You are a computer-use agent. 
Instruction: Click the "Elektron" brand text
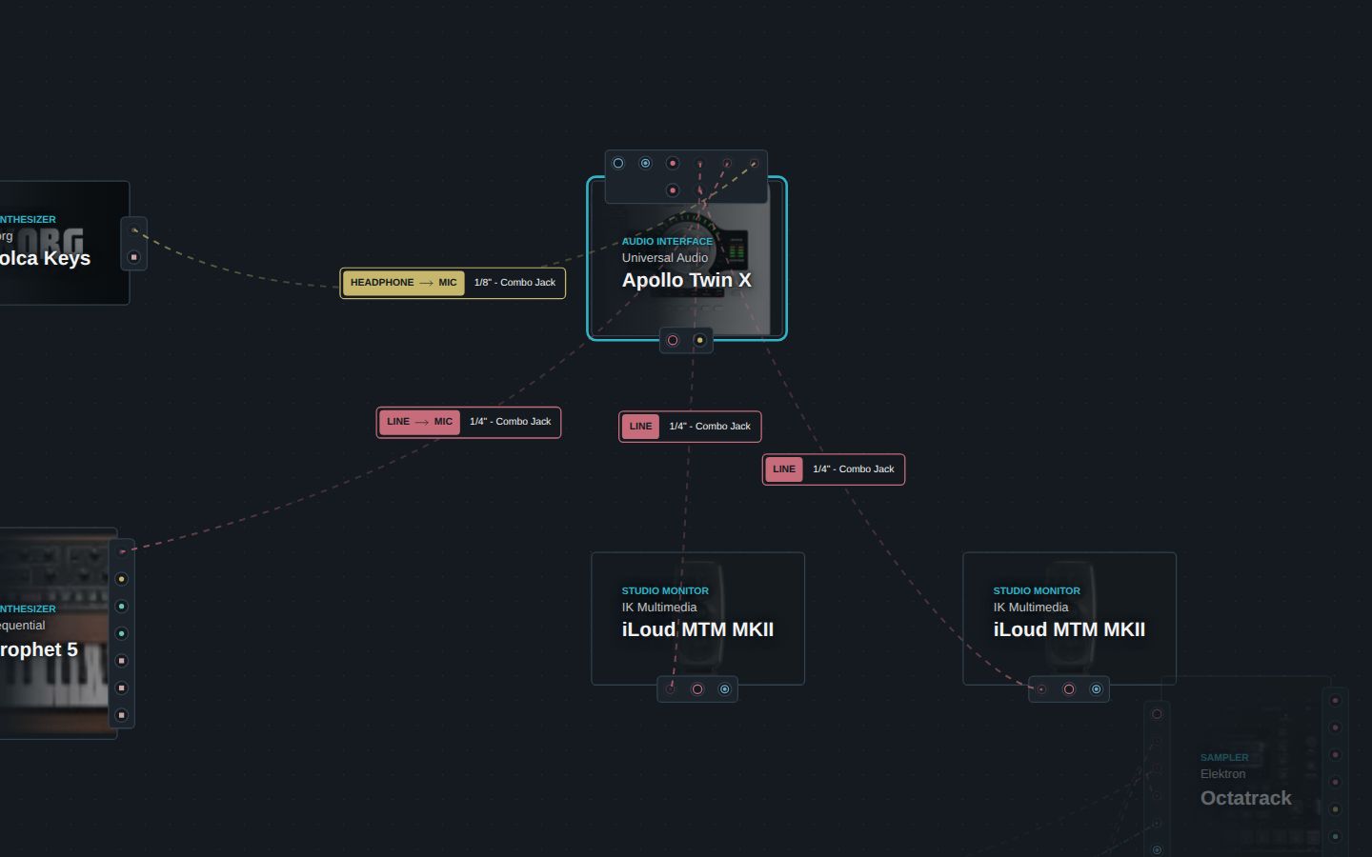pos(1223,774)
